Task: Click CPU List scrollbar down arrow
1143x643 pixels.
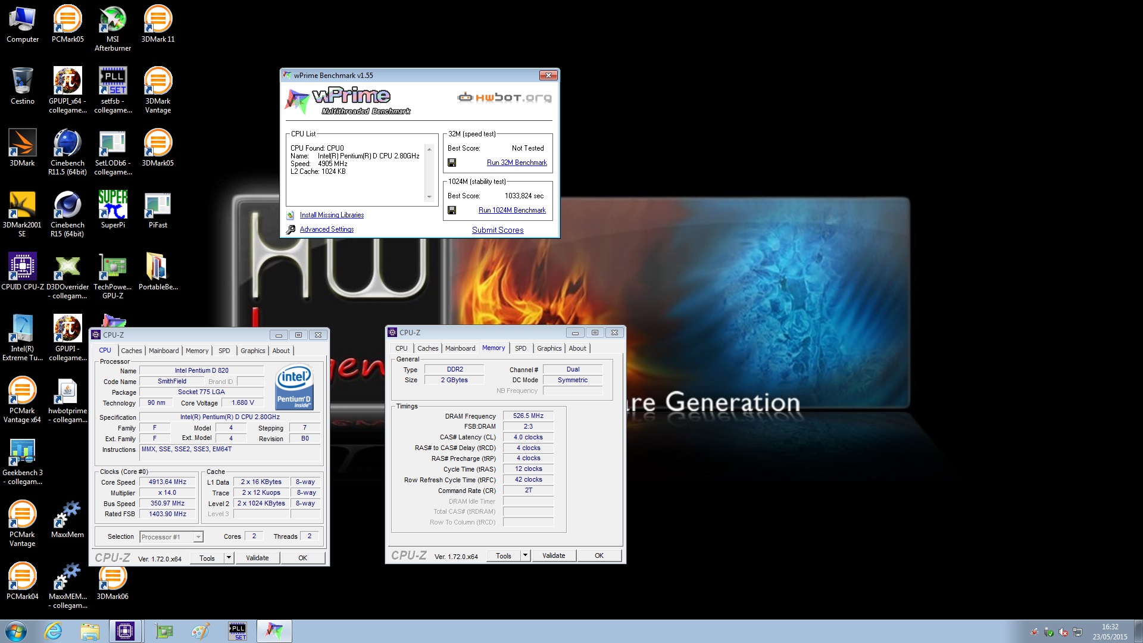Action: tap(429, 197)
